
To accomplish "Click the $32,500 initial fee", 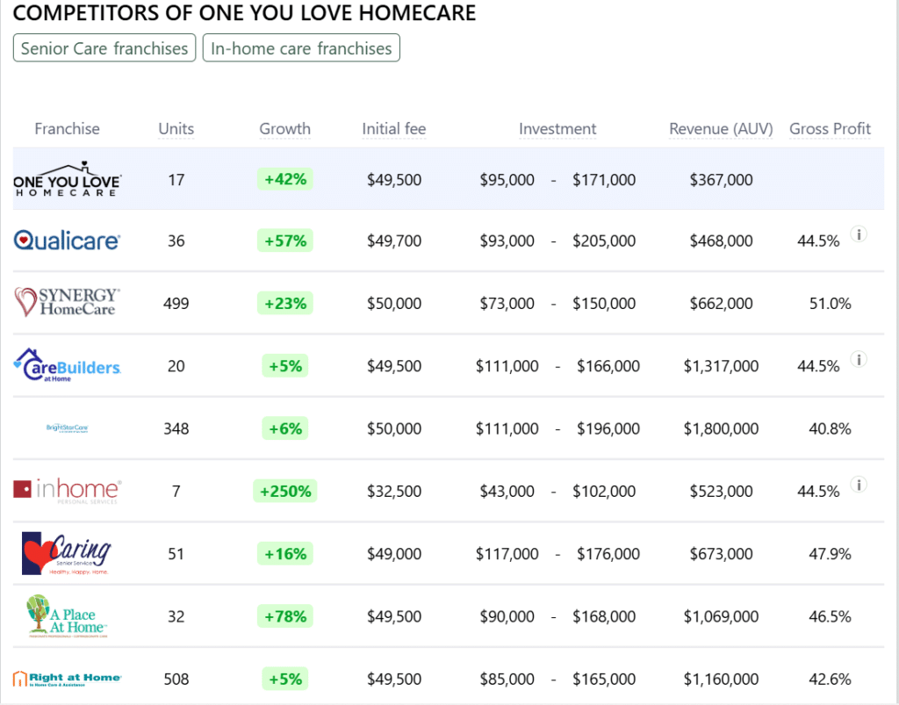I will pyautogui.click(x=394, y=491).
